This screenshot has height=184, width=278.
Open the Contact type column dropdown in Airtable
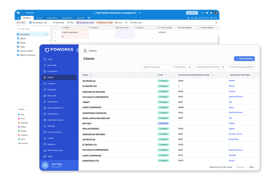[x=133, y=27]
